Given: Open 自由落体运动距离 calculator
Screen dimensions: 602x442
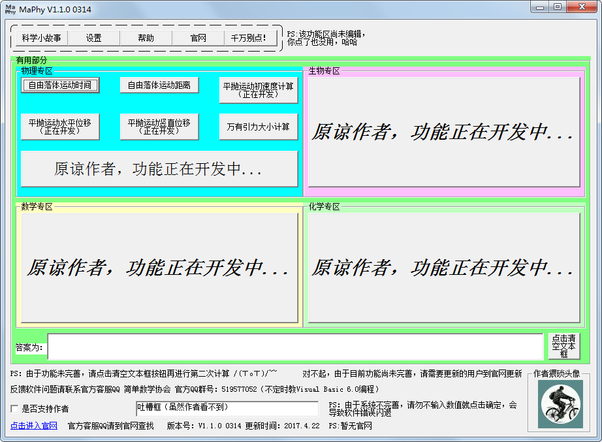Looking at the screenshot, I should pyautogui.click(x=159, y=85).
